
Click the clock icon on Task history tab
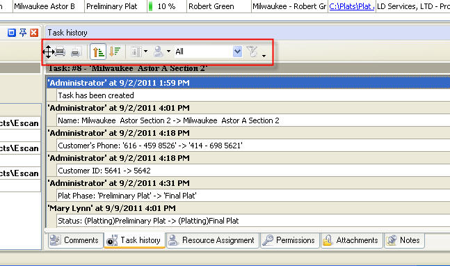(x=112, y=240)
